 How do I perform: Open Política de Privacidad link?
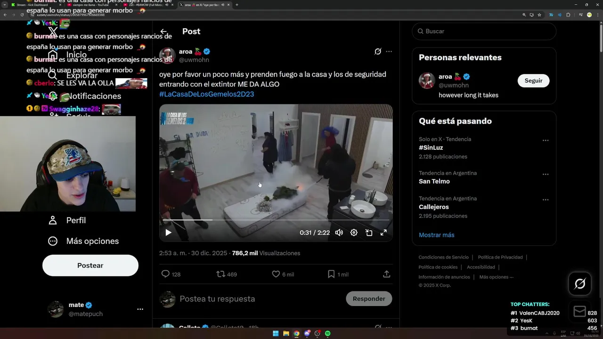(x=500, y=257)
